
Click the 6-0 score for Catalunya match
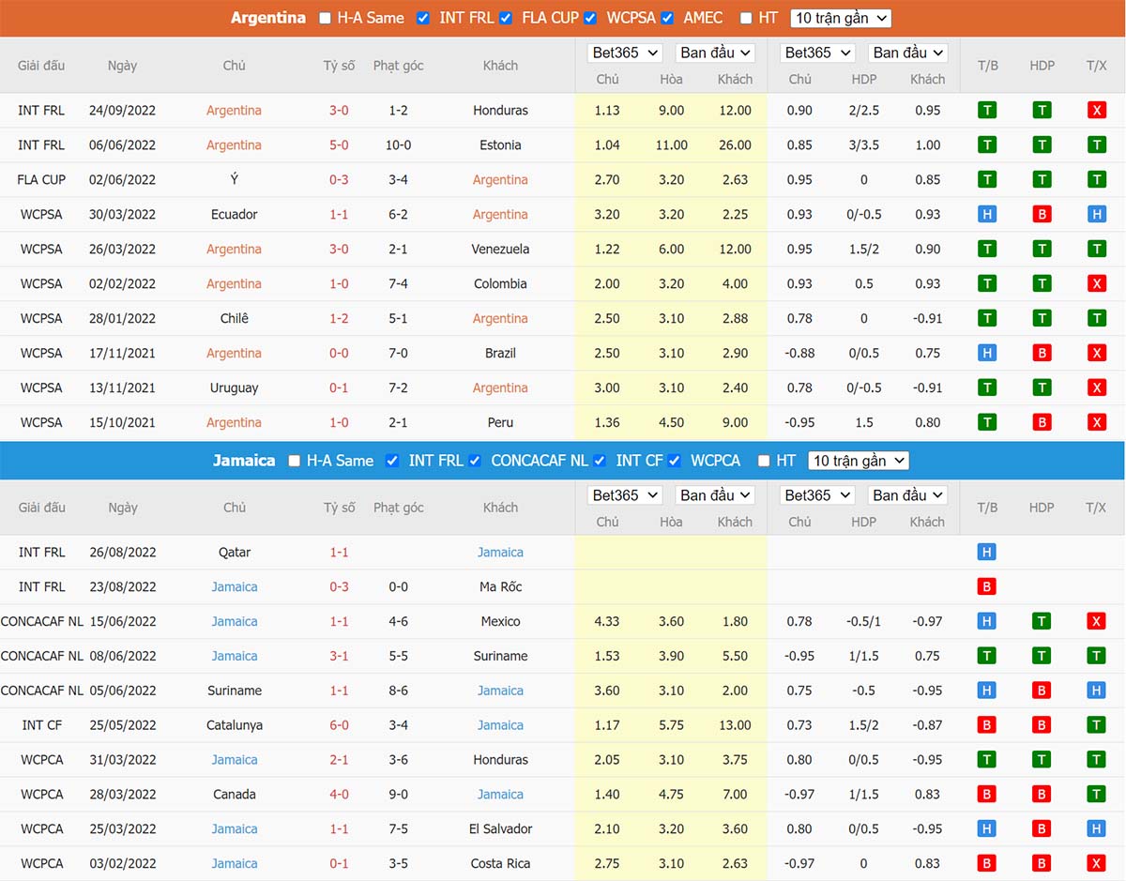click(x=339, y=725)
